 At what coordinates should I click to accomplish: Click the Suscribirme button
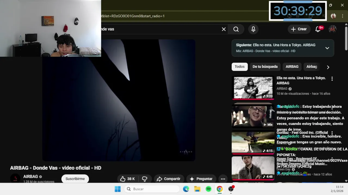coord(75,179)
